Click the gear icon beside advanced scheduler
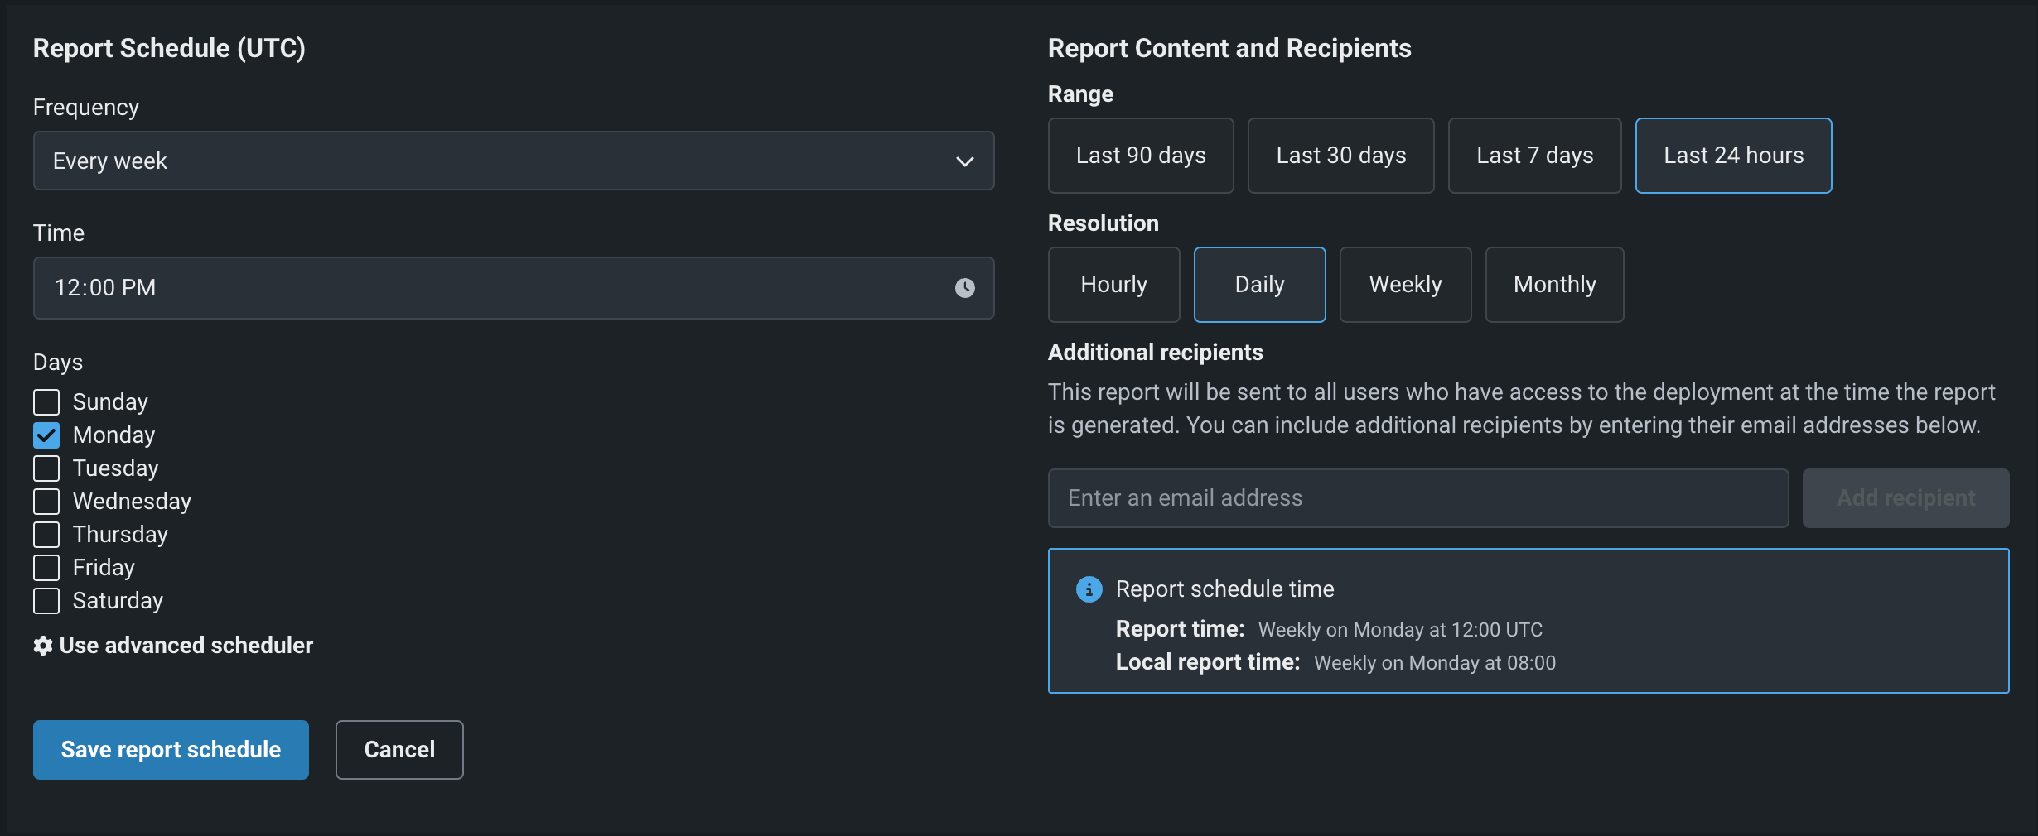 tap(43, 646)
